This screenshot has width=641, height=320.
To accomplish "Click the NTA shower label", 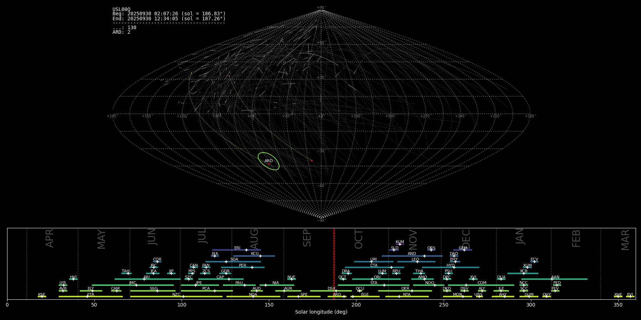I will [x=407, y=294].
